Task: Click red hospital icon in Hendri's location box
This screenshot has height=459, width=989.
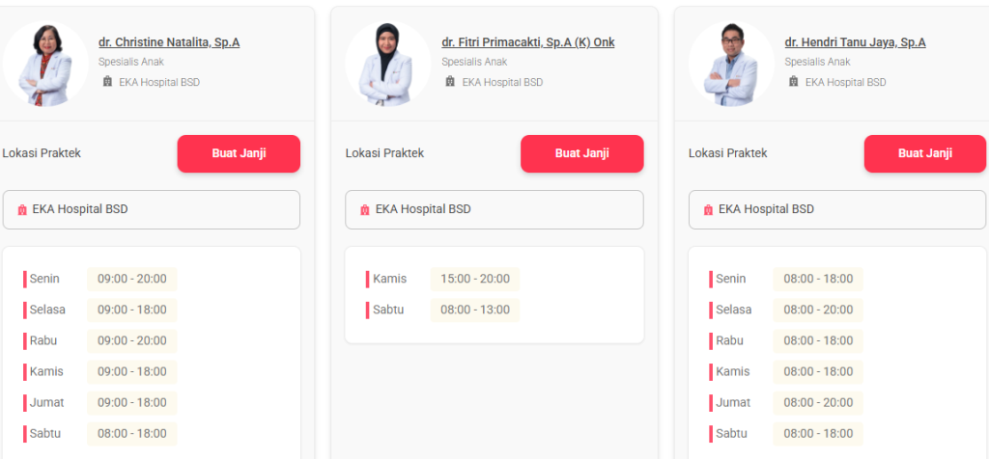Action: pyautogui.click(x=708, y=209)
